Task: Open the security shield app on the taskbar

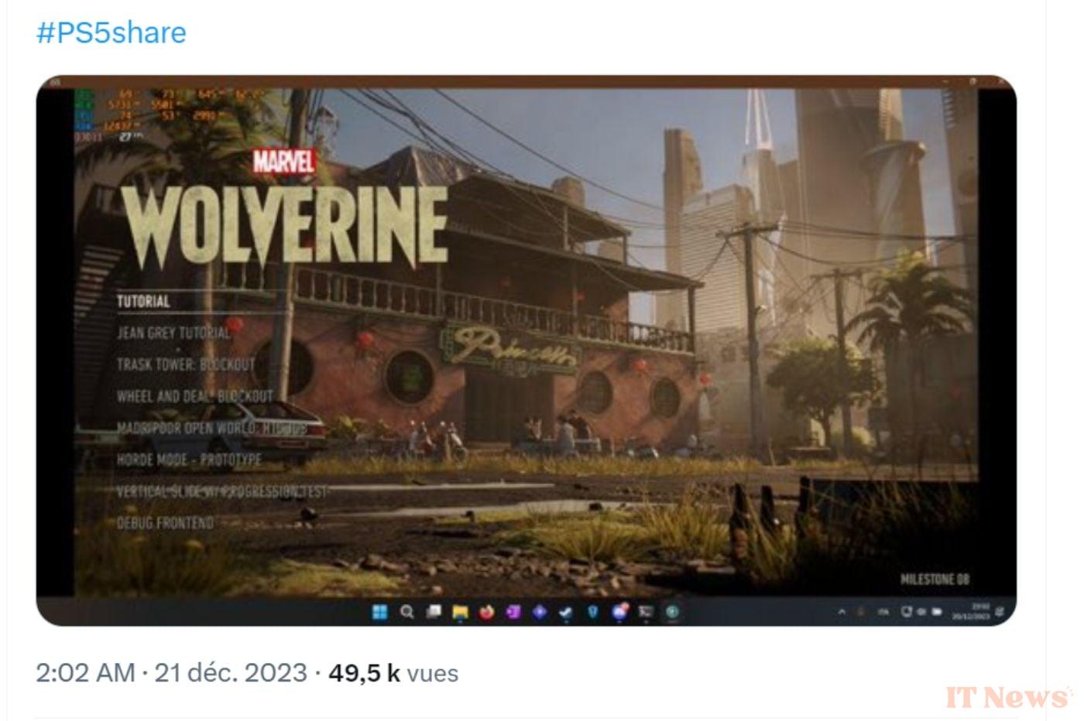Action: coord(592,613)
